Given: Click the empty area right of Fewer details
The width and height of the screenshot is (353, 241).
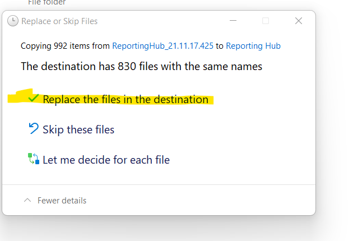Looking at the screenshot, I should tap(196, 201).
